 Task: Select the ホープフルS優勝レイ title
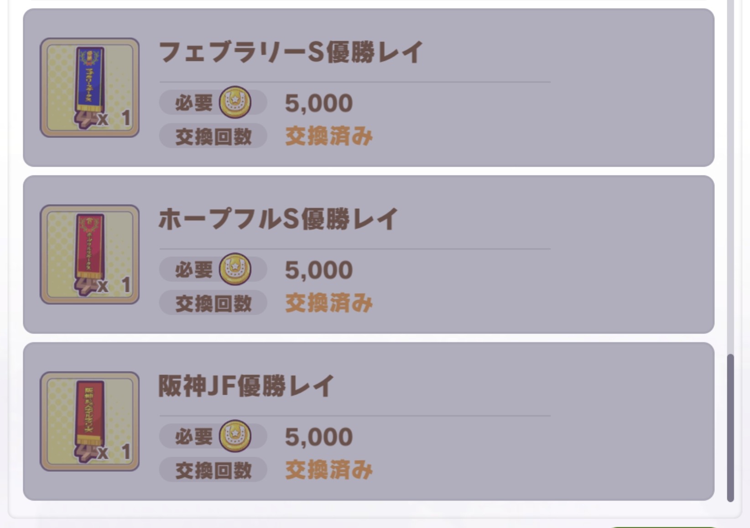[x=278, y=219]
